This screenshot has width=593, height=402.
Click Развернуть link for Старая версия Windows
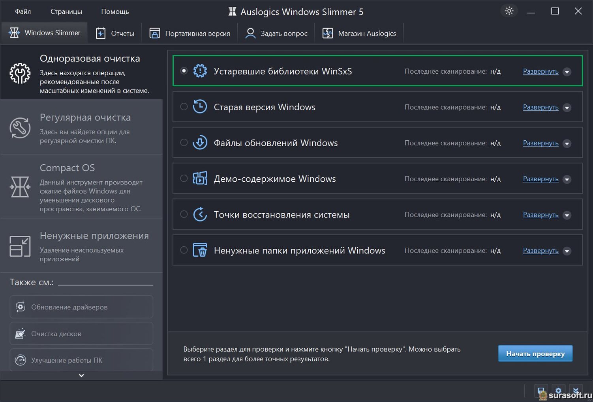pos(540,107)
